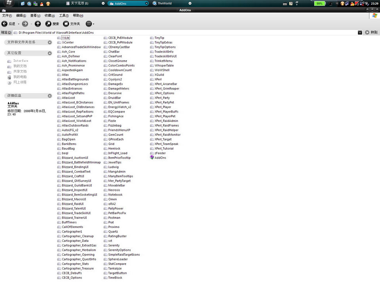Select the TimeBlock folder
The width and height of the screenshot is (380, 285).
(113, 278)
